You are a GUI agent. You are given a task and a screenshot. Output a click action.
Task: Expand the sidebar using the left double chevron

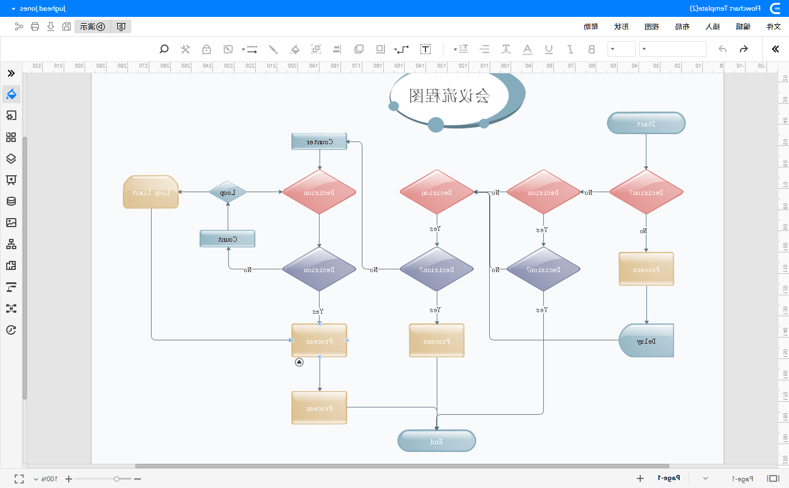click(11, 73)
